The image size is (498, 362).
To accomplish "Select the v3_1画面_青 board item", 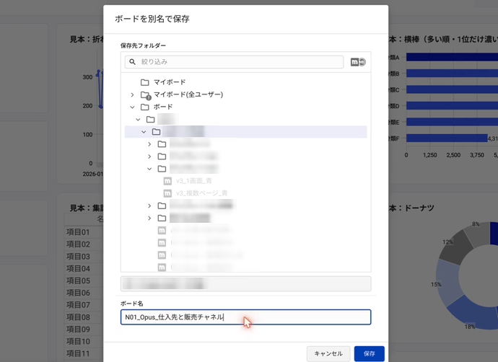I will click(194, 181).
